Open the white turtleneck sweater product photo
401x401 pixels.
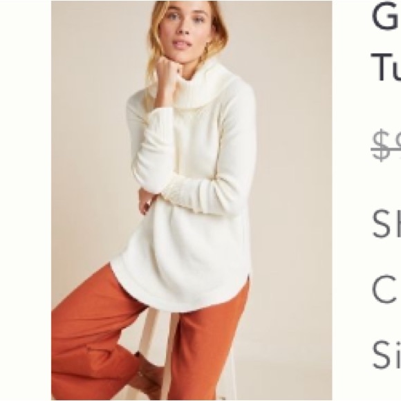(192, 200)
